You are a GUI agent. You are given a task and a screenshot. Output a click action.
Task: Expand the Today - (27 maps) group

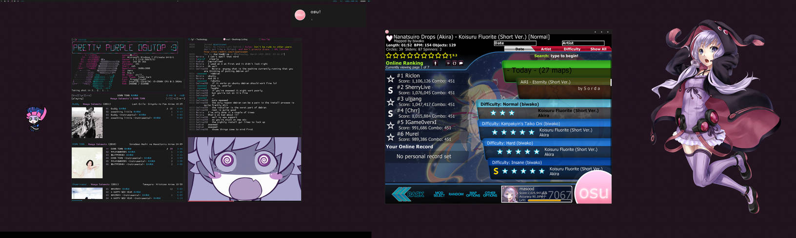[x=556, y=71]
